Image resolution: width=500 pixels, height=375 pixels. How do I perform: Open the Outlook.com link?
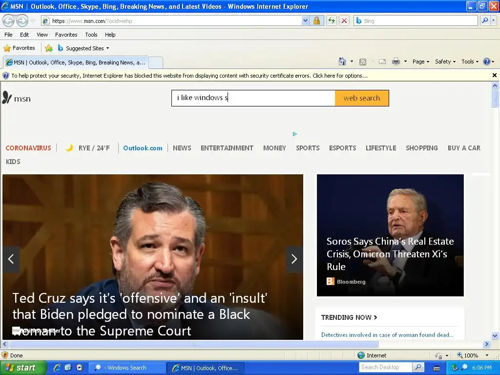tap(143, 148)
